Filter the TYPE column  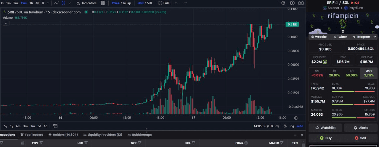(x=41, y=143)
